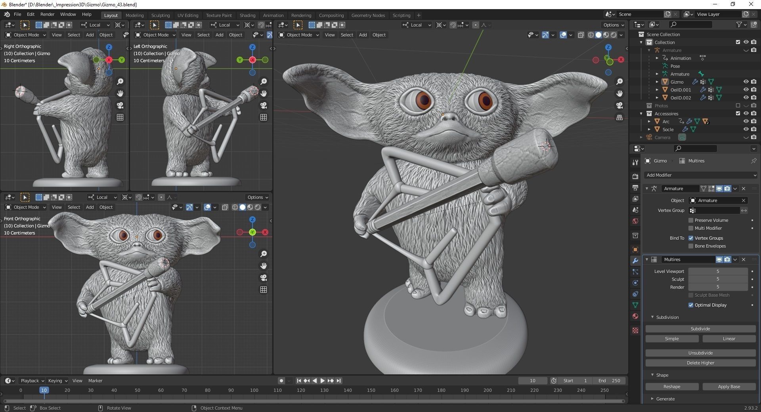Click the Delete Higher button

click(700, 363)
